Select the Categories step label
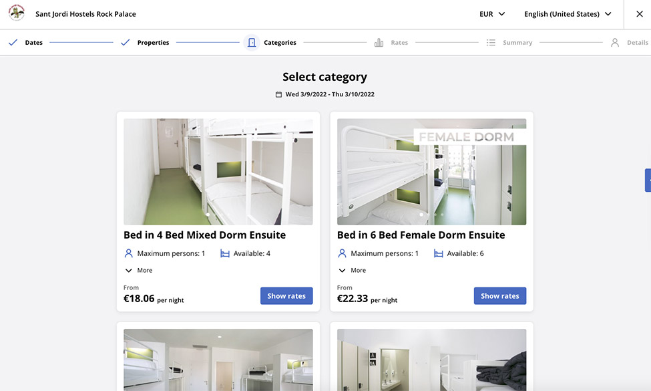Viewport: 651px width, 391px height. pos(280,42)
